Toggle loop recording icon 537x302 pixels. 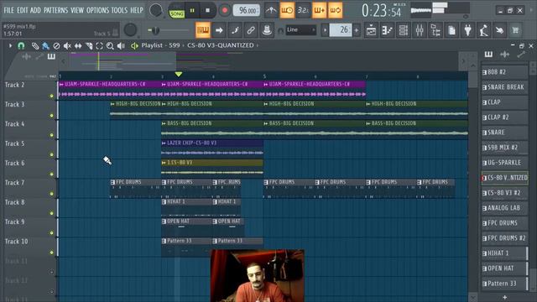[x=336, y=11]
